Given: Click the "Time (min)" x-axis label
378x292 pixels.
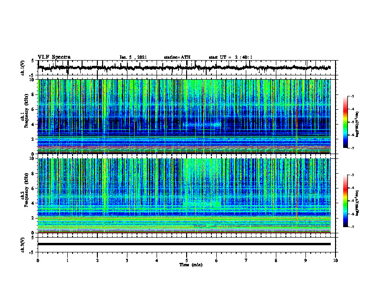Looking at the screenshot, I should [x=191, y=265].
